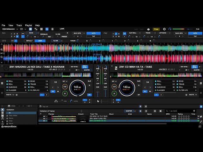Toggle the sampler sequencer panel icon
This screenshot has height=152, width=203.
[36, 29]
